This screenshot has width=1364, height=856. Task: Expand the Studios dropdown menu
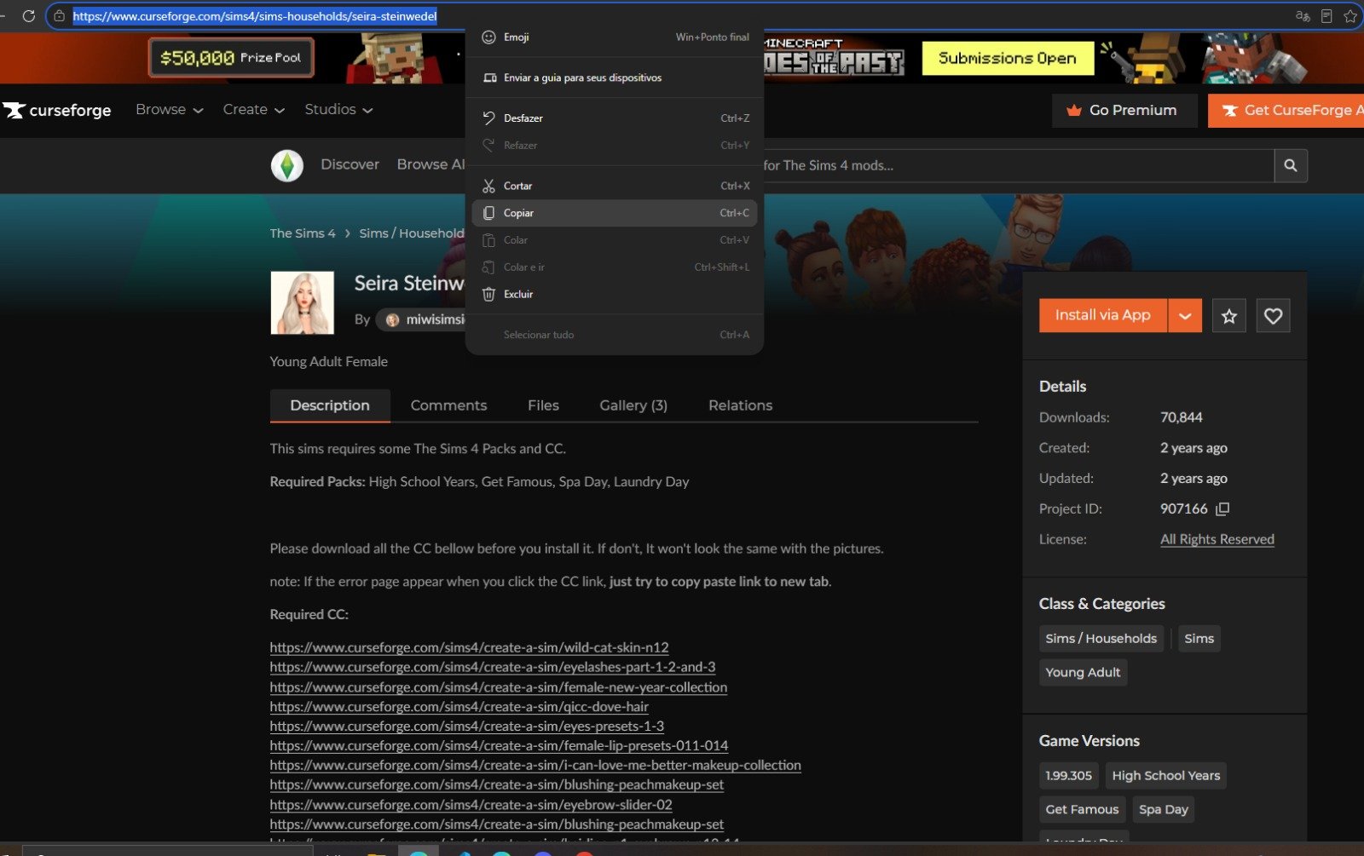[339, 110]
